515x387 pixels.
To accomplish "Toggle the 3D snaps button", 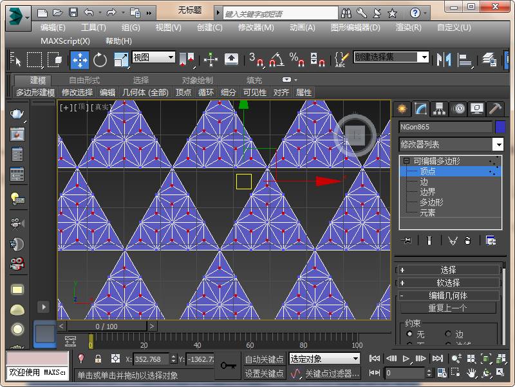I will click(256, 59).
